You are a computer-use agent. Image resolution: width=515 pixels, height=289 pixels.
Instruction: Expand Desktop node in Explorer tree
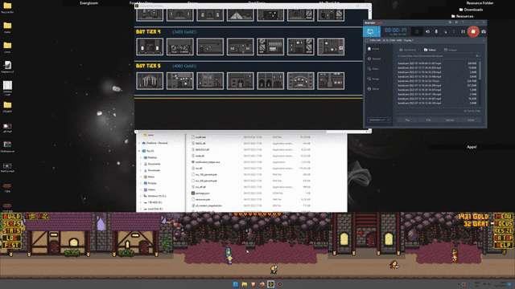click(142, 157)
